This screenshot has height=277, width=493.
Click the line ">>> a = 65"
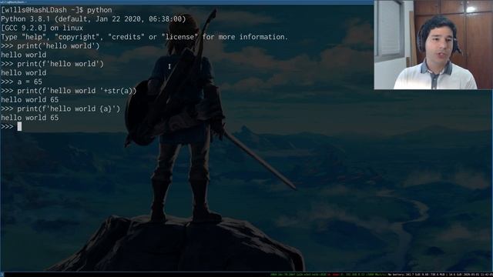point(22,82)
